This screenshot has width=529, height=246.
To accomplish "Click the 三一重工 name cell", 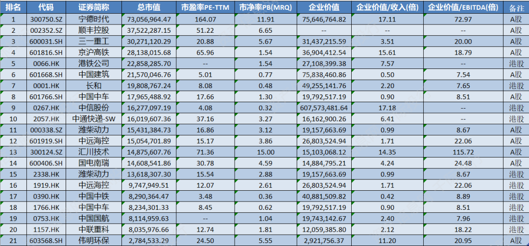I will [x=94, y=42].
